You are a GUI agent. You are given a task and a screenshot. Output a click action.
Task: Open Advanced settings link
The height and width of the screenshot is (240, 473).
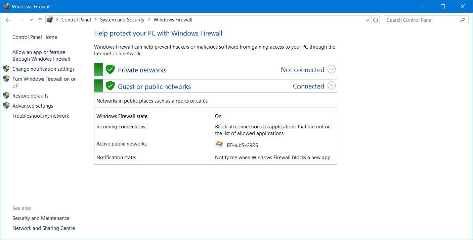(33, 106)
